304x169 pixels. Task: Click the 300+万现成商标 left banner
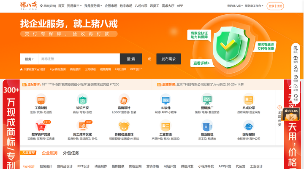(11, 124)
